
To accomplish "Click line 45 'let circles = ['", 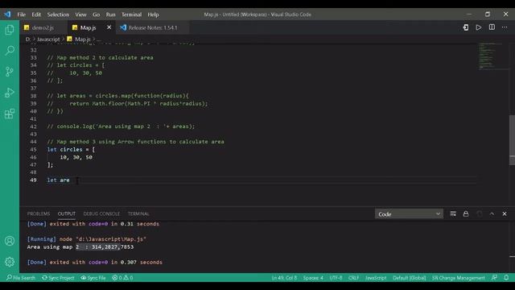I will pyautogui.click(x=71, y=149).
